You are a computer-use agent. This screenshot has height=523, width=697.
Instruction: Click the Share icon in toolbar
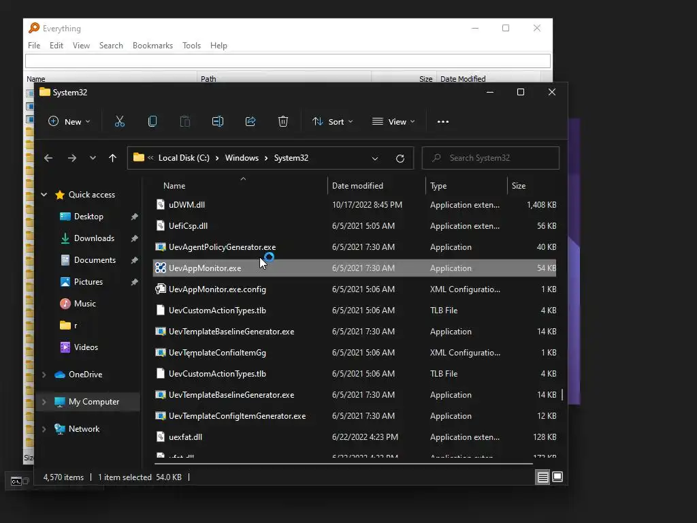250,121
